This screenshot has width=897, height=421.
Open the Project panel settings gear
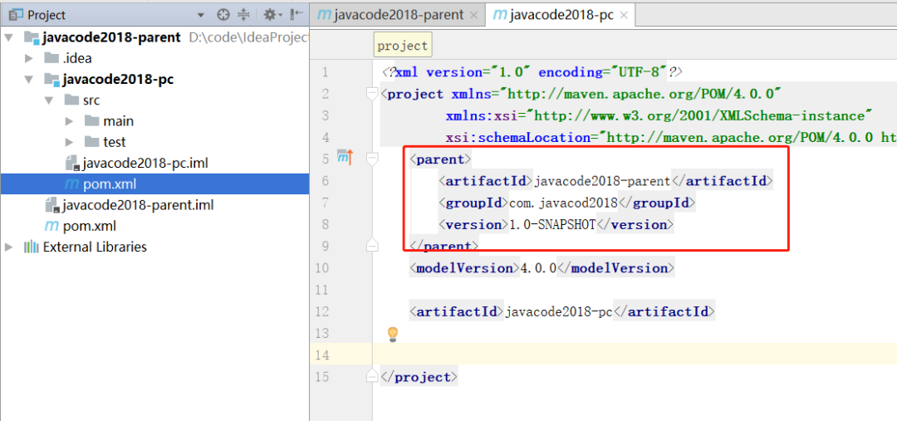point(269,15)
